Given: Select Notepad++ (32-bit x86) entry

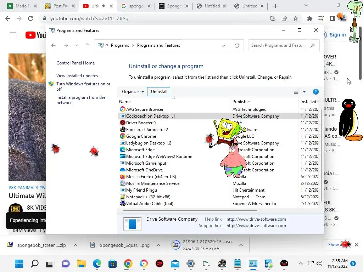Looking at the screenshot, I should 148,197.
